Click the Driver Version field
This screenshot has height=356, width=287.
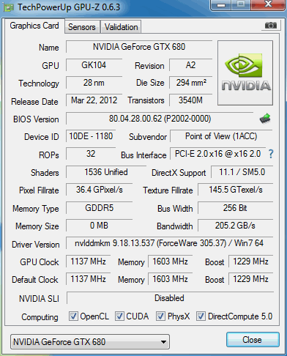(x=169, y=243)
